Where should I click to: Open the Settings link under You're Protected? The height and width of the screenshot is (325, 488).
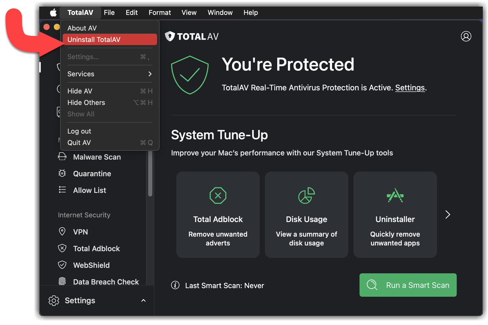410,88
